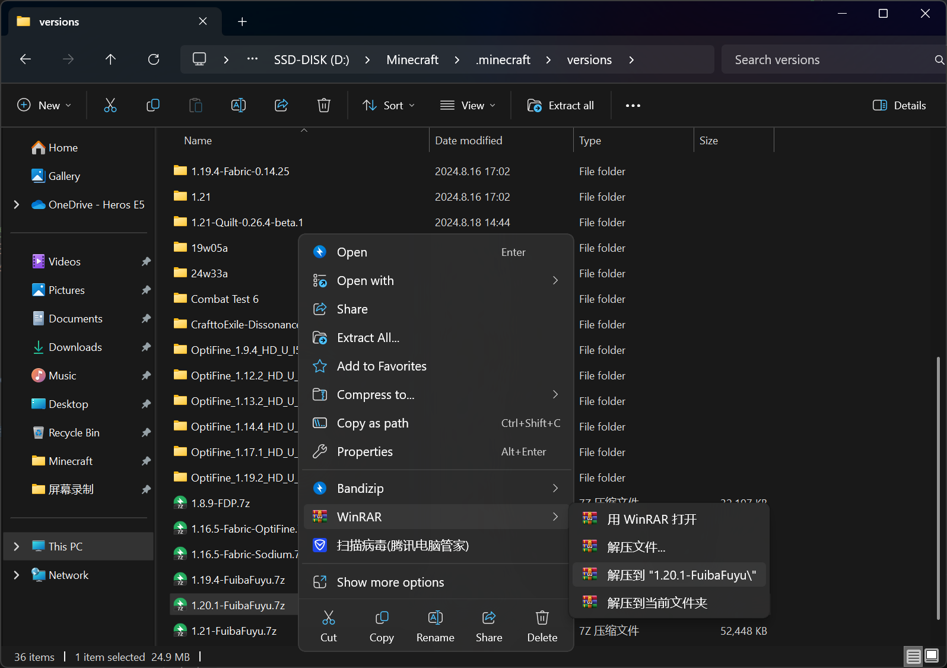Choose Add to Favorites
The height and width of the screenshot is (668, 947).
coord(436,366)
